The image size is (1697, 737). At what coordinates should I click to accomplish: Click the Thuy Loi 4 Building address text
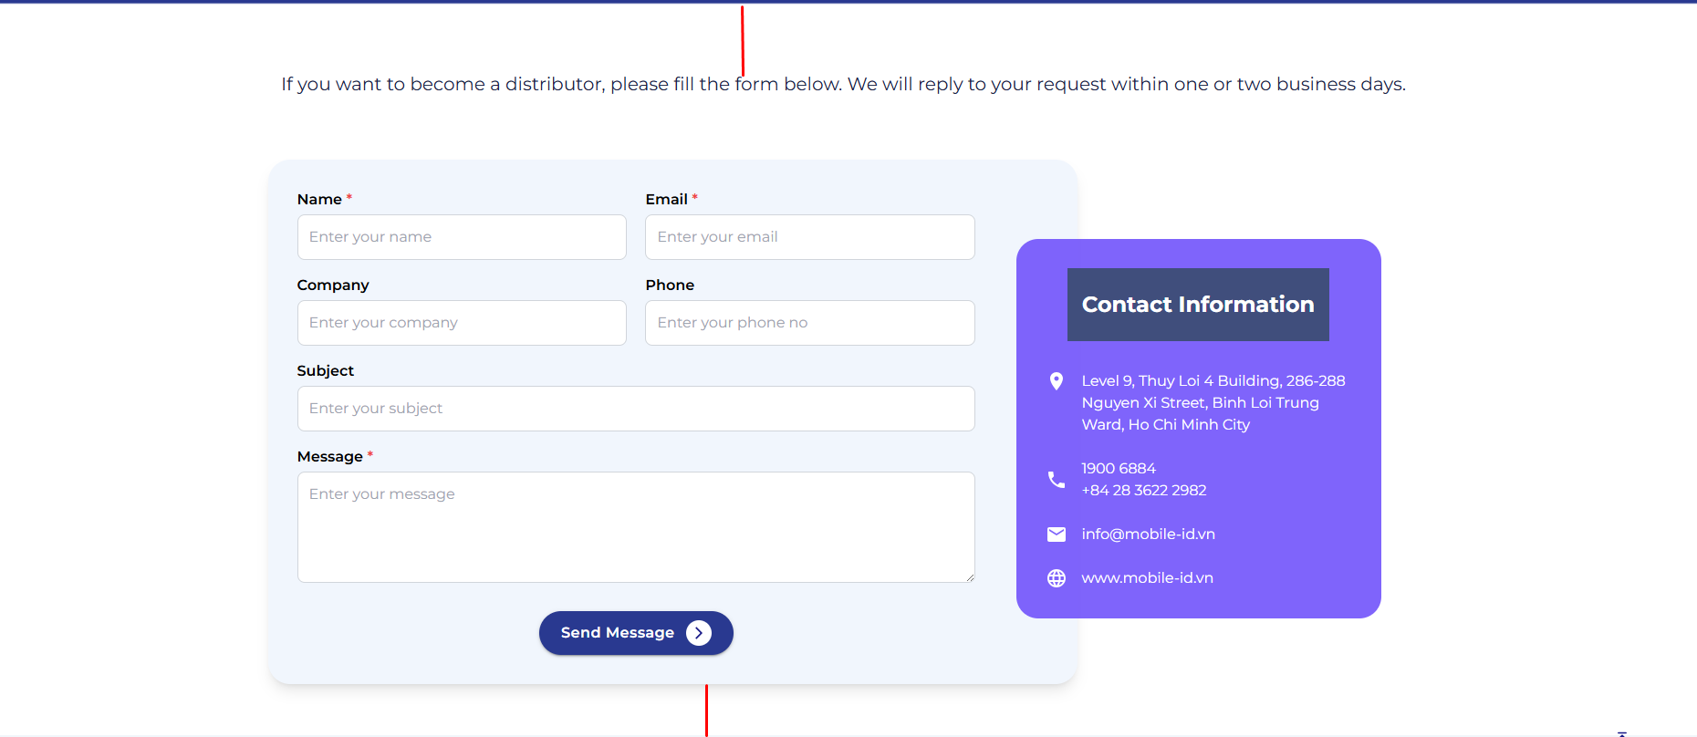pyautogui.click(x=1213, y=403)
